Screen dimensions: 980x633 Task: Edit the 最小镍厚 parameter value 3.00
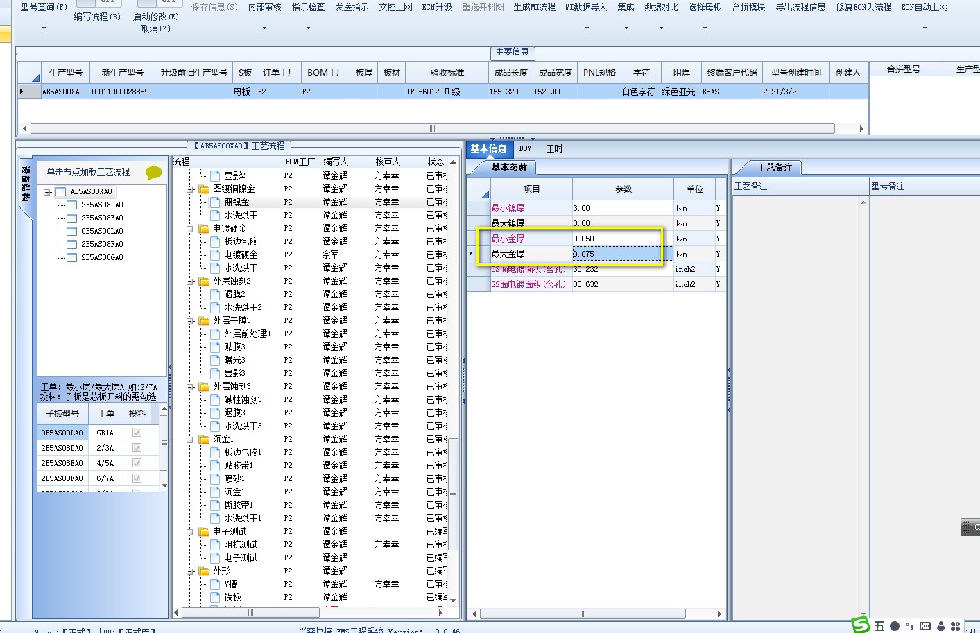tap(622, 208)
